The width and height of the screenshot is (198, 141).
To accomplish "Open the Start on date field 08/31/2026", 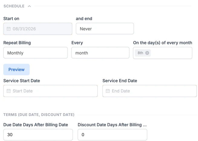I will [38, 29].
